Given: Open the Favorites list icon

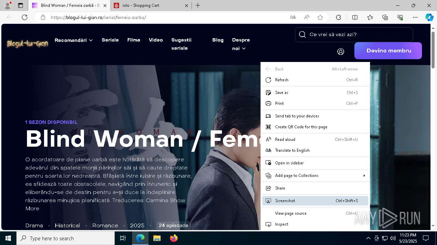Looking at the screenshot, I should click(370, 17).
